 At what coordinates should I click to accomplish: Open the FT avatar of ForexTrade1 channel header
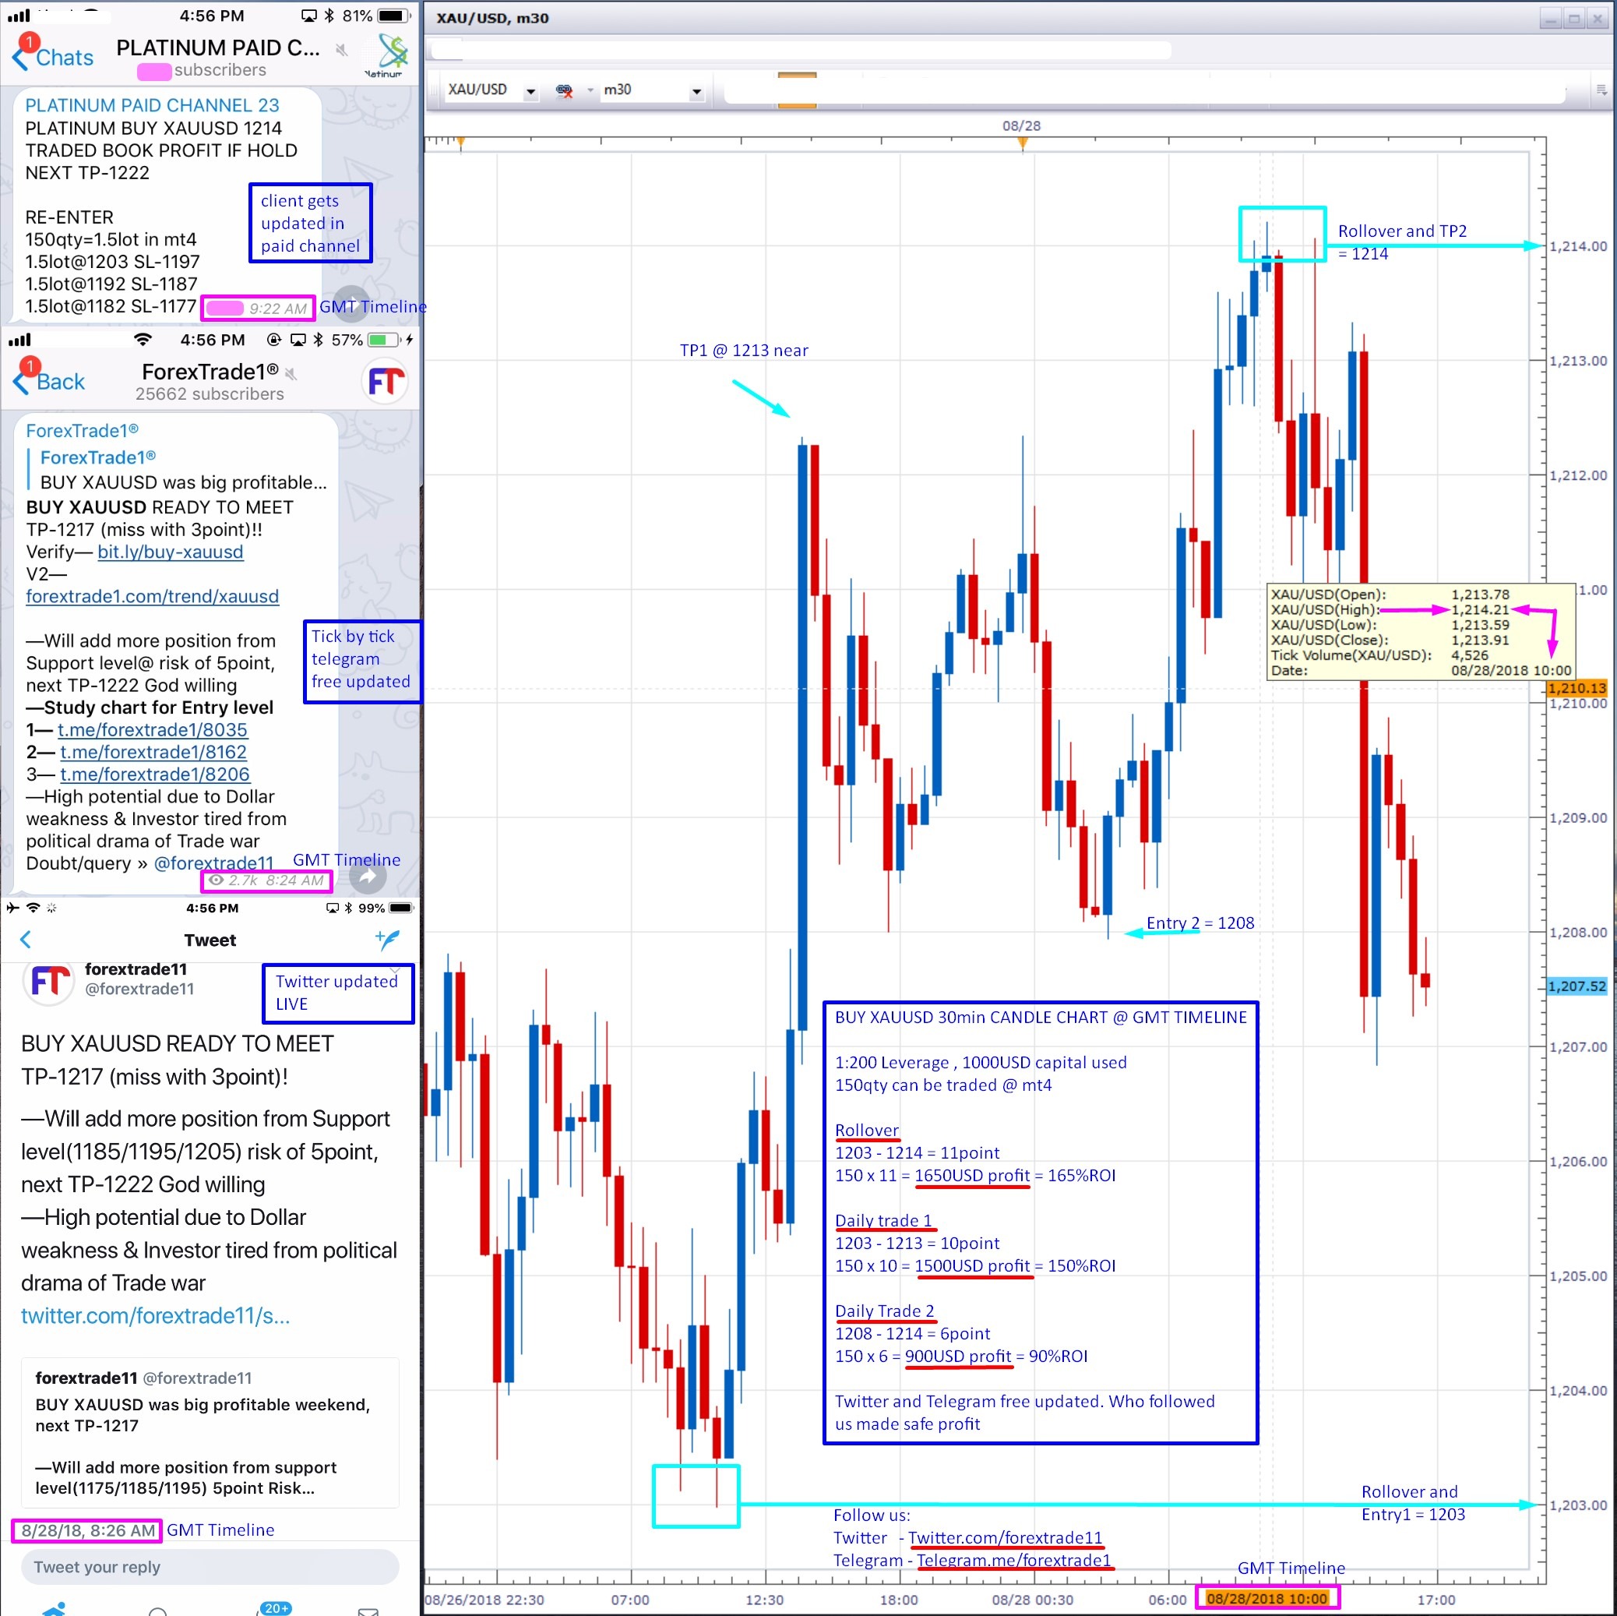coord(385,382)
